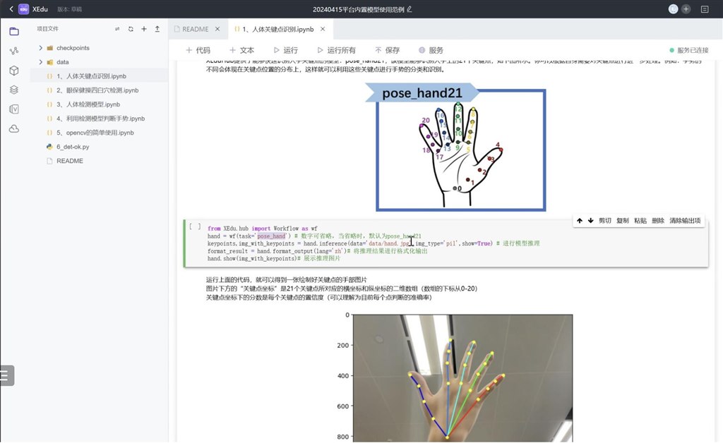Edit project title with the pencil icon
Image resolution: width=723 pixels, height=443 pixels.
point(410,8)
